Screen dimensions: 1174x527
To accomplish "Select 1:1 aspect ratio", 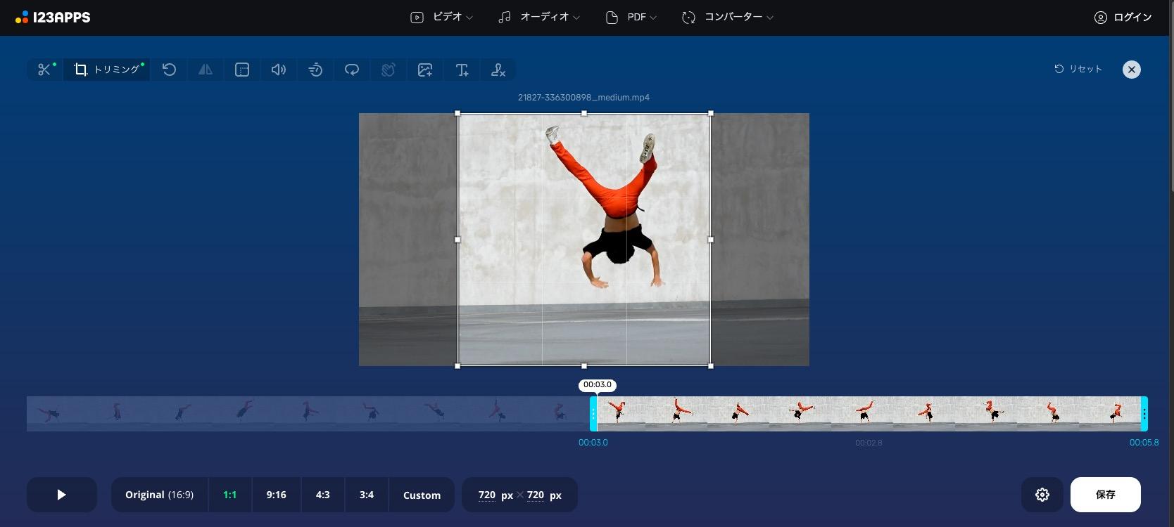I will pos(229,495).
